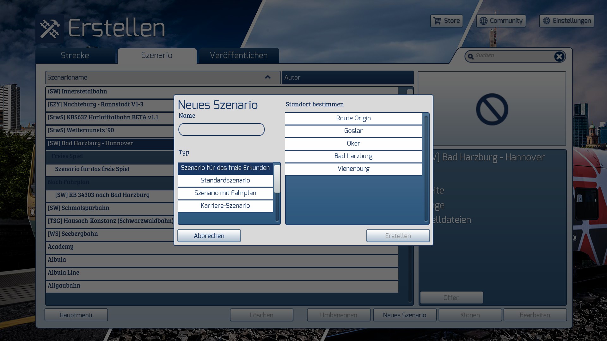Image resolution: width=607 pixels, height=341 pixels.
Task: Focus the scenario Name input field
Action: (x=221, y=129)
